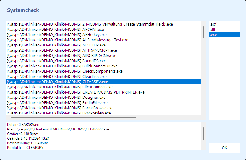246x160 pixels.
Task: Click the file list vertical scrollbar thumb
Action: tap(204, 32)
